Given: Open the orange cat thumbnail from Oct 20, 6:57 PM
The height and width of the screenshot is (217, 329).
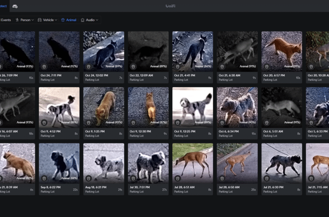Looking at the screenshot, I should (282, 51).
